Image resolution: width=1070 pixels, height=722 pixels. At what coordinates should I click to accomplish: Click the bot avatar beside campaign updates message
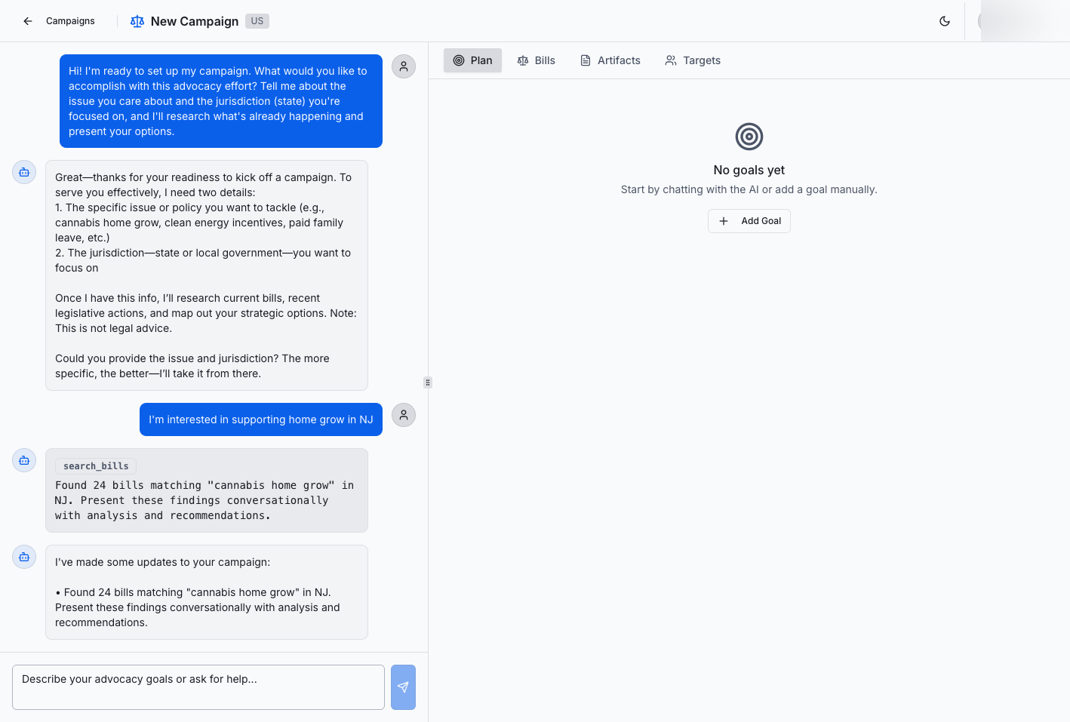24,557
